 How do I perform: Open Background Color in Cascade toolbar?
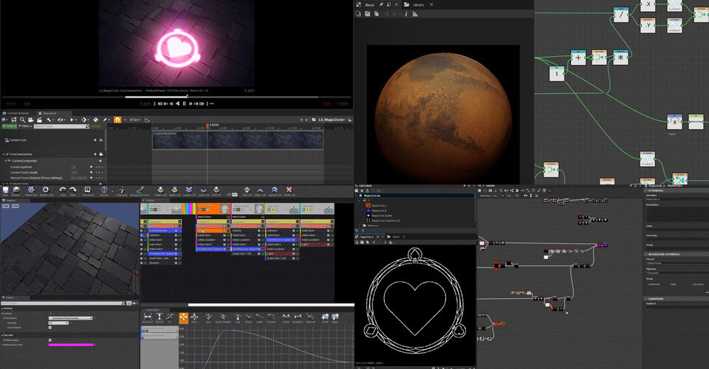pos(140,191)
